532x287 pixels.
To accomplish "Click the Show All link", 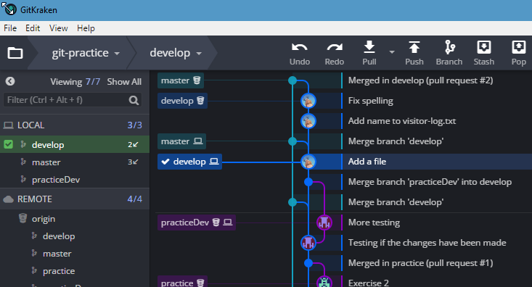I will pos(124,82).
